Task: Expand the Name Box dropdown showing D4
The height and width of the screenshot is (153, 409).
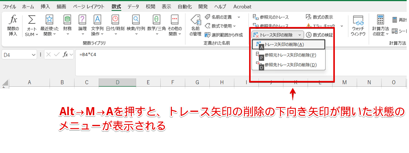Action: (x=33, y=55)
